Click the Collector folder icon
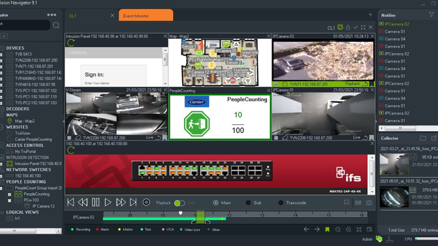Image resolution: width=438 pixels, height=246 pixels. [x=423, y=138]
